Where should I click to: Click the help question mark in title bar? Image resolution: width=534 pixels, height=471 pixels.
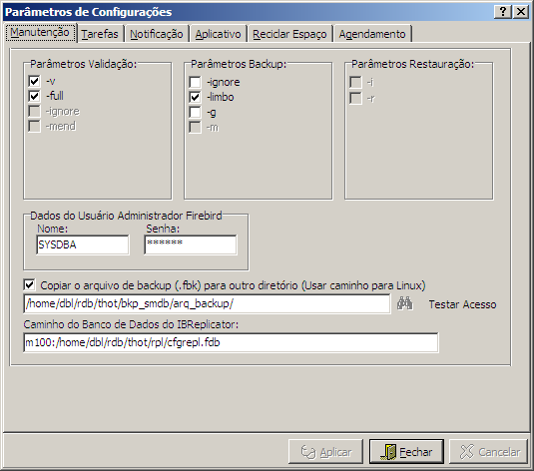click(503, 12)
